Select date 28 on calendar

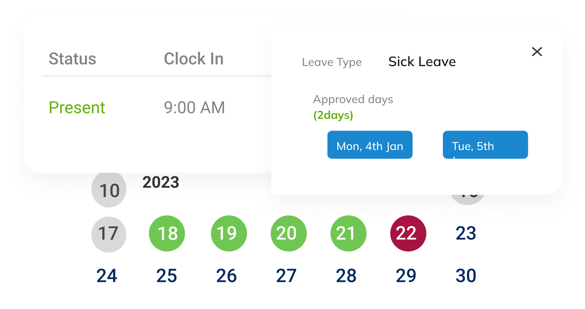pyautogui.click(x=346, y=276)
